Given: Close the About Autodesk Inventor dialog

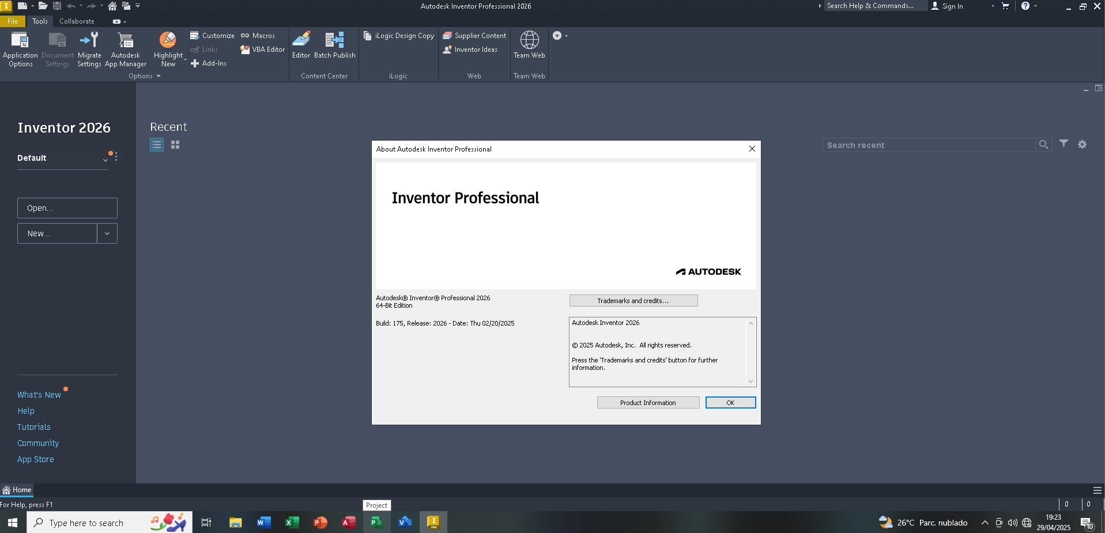Looking at the screenshot, I should click(x=752, y=149).
